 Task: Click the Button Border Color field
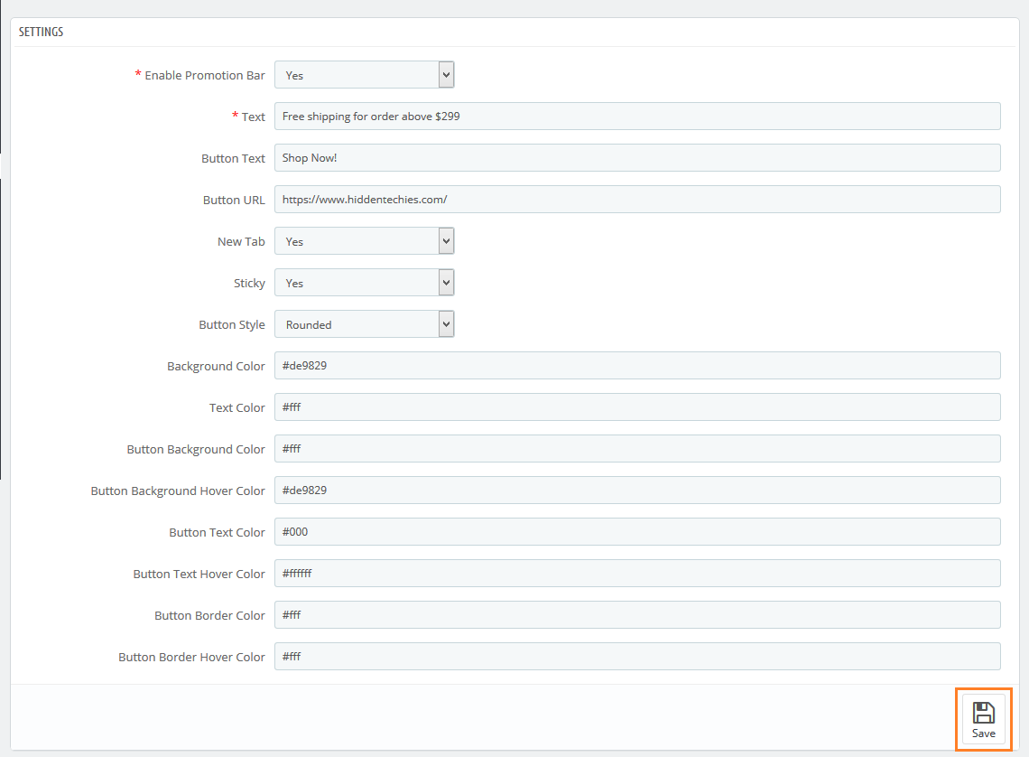point(638,614)
